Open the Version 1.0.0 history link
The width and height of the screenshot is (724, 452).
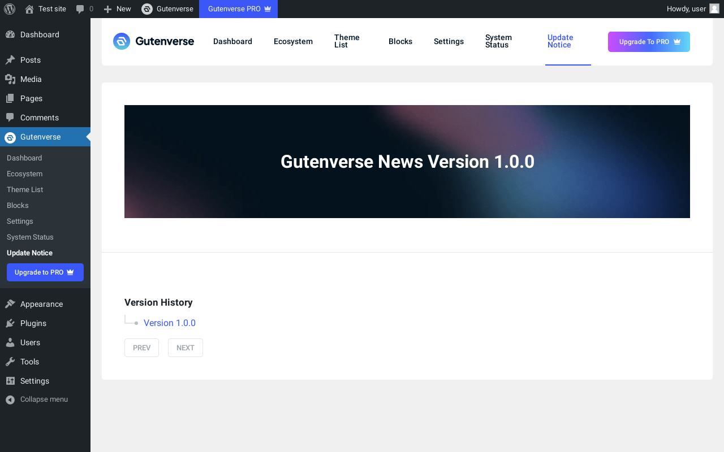pyautogui.click(x=170, y=323)
